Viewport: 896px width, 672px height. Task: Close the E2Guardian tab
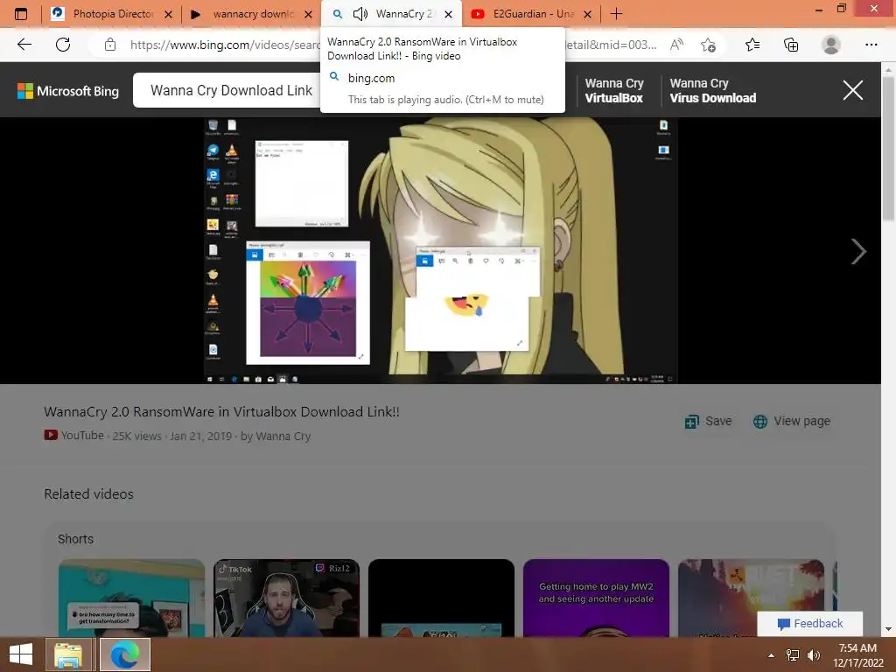(x=587, y=14)
